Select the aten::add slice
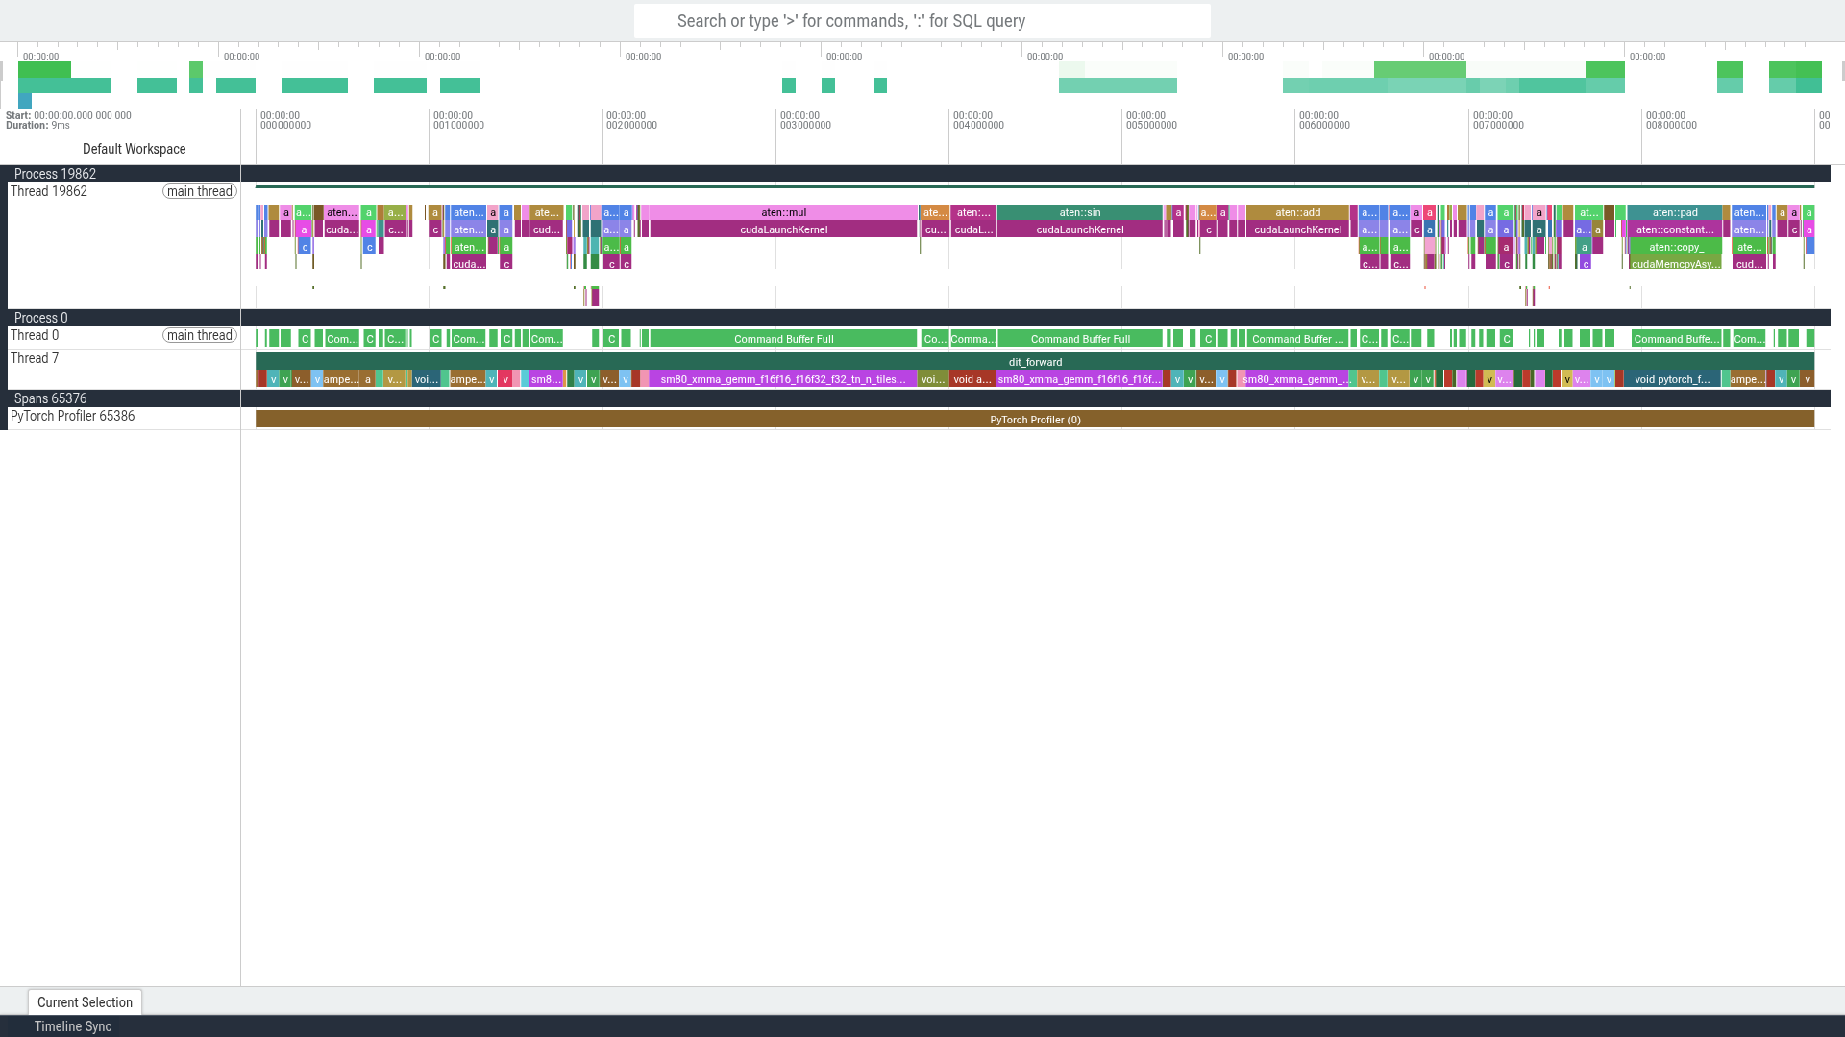 pos(1297,213)
